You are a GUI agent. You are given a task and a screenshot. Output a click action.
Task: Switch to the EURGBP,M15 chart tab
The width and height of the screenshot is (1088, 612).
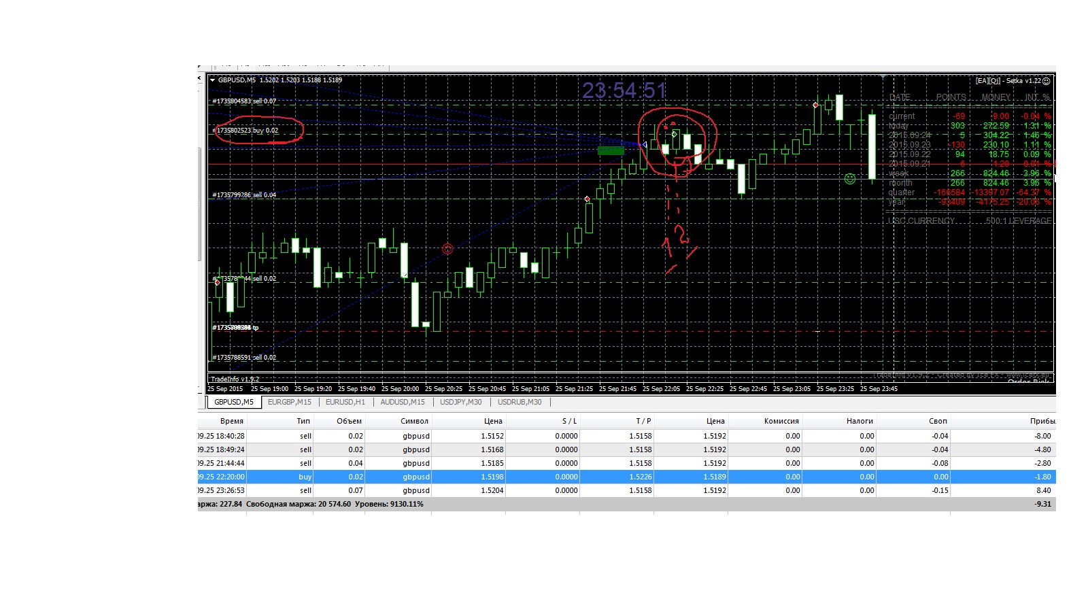click(x=290, y=402)
